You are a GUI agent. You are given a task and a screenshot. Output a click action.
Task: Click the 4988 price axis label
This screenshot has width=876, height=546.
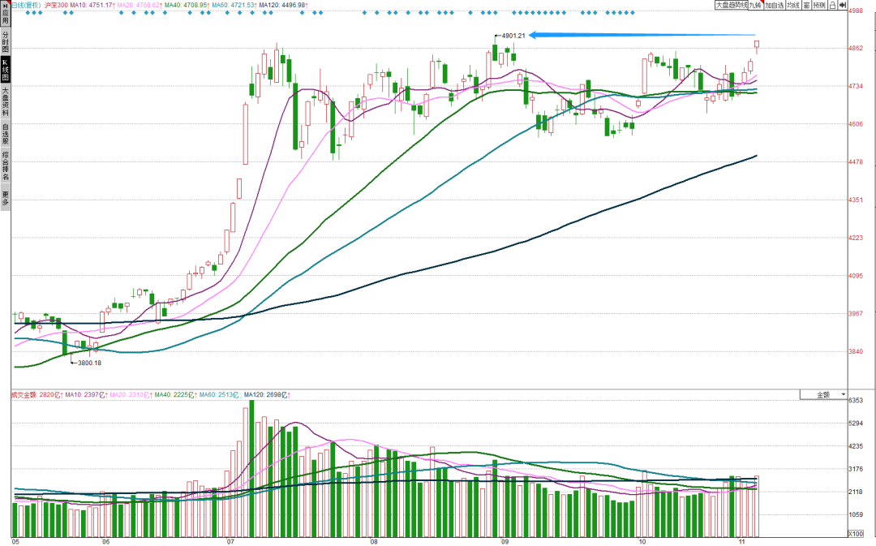[856, 11]
